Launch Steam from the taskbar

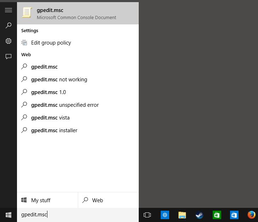199,215
